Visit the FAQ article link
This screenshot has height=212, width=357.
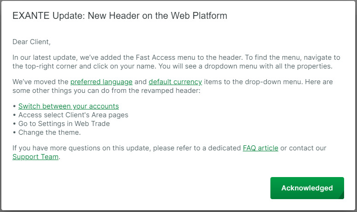[x=260, y=148]
